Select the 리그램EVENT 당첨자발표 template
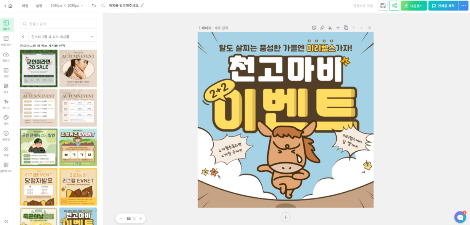Viewport: 470px width, 225px height. (x=39, y=187)
